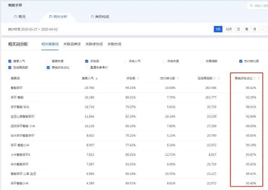Click the 概况 tab icon
The image size is (268, 190).
pyautogui.click(x=16, y=17)
